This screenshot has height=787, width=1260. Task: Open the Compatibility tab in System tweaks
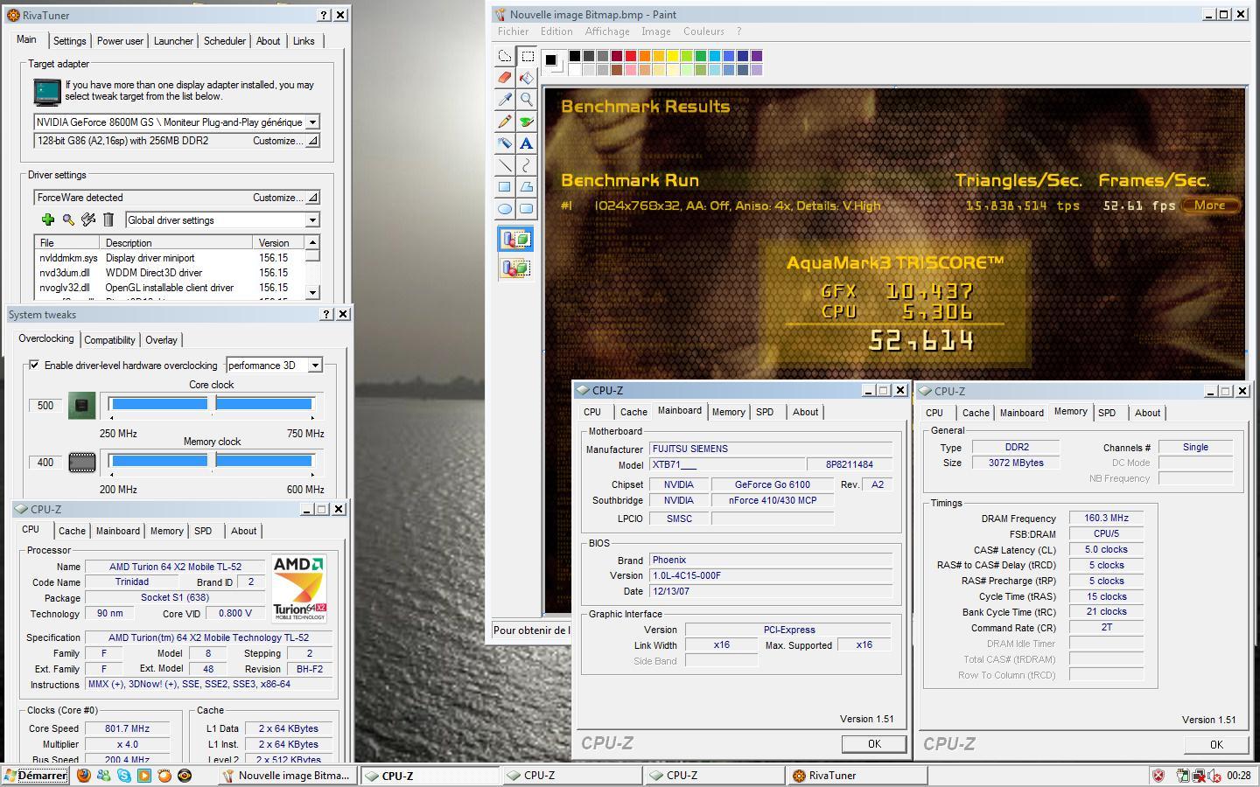(109, 340)
